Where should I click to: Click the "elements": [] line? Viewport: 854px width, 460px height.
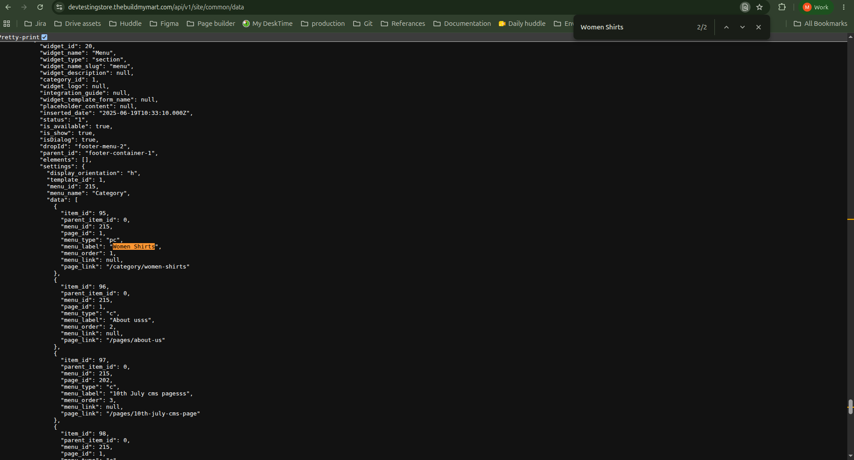click(66, 160)
